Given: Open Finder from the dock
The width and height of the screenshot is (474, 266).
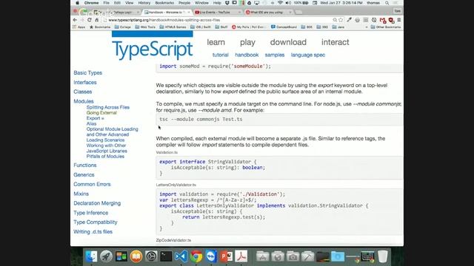Looking at the screenshot, I should click(91, 256).
